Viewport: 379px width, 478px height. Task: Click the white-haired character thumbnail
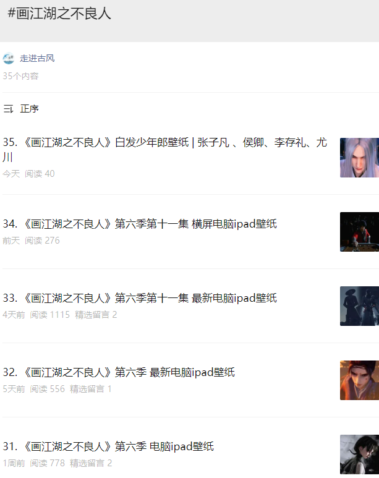coord(359,158)
